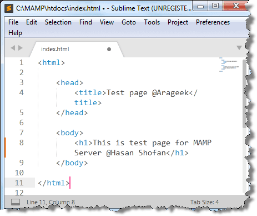Click line number 8 in gutter

click(22, 143)
